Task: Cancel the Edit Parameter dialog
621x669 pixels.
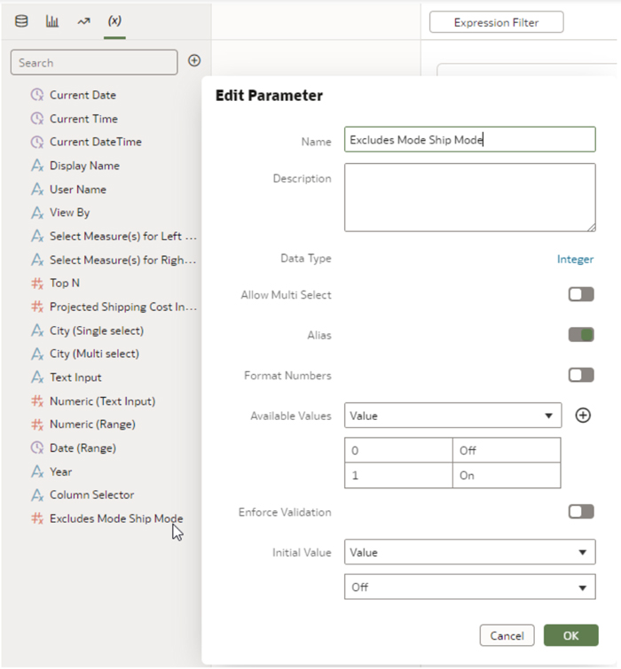Action: 507,635
